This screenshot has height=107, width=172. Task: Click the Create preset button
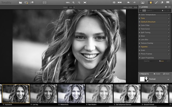pyautogui.click(x=157, y=74)
